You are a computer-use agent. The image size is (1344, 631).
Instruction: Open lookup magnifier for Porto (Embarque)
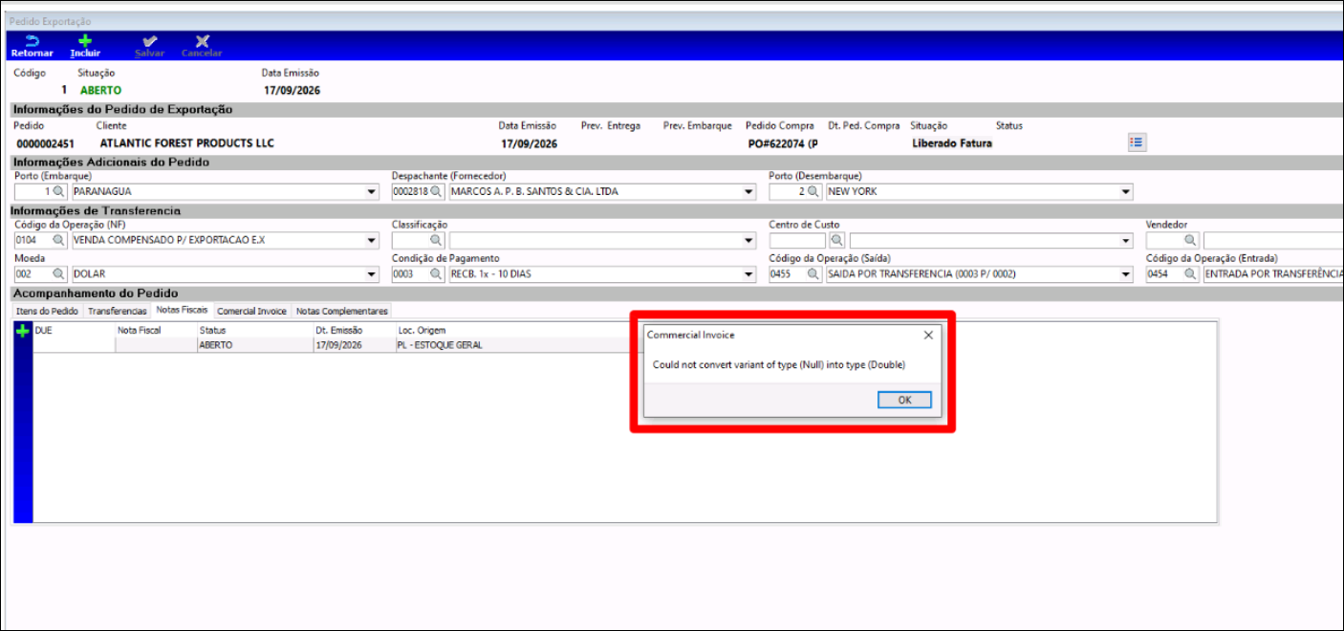(59, 191)
